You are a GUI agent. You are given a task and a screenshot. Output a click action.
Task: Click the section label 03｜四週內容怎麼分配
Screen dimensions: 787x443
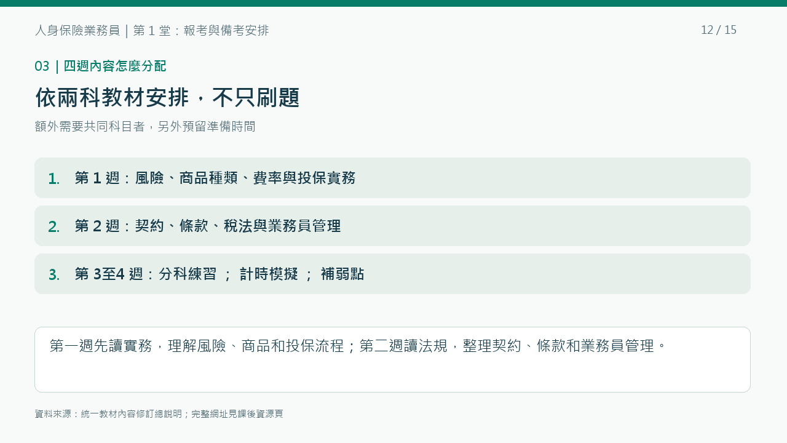tap(100, 66)
